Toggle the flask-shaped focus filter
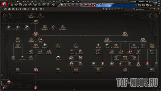Screen dimensions: 161x91 (106, 9)
